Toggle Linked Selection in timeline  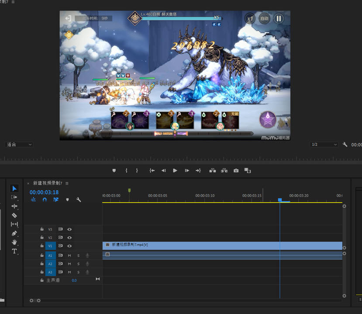[56, 200]
